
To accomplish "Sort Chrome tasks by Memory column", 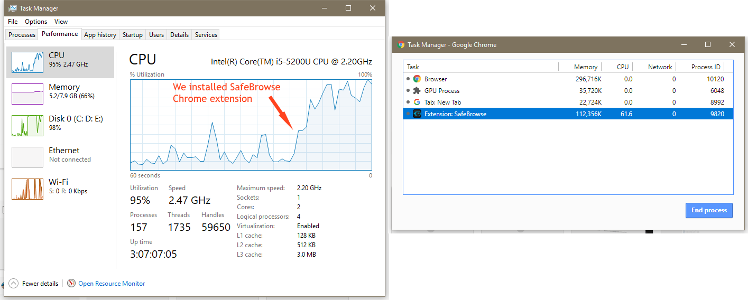I will (585, 67).
